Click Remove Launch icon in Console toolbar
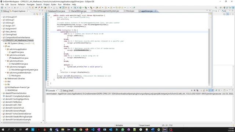235x132 pixels. (x=195, y=91)
